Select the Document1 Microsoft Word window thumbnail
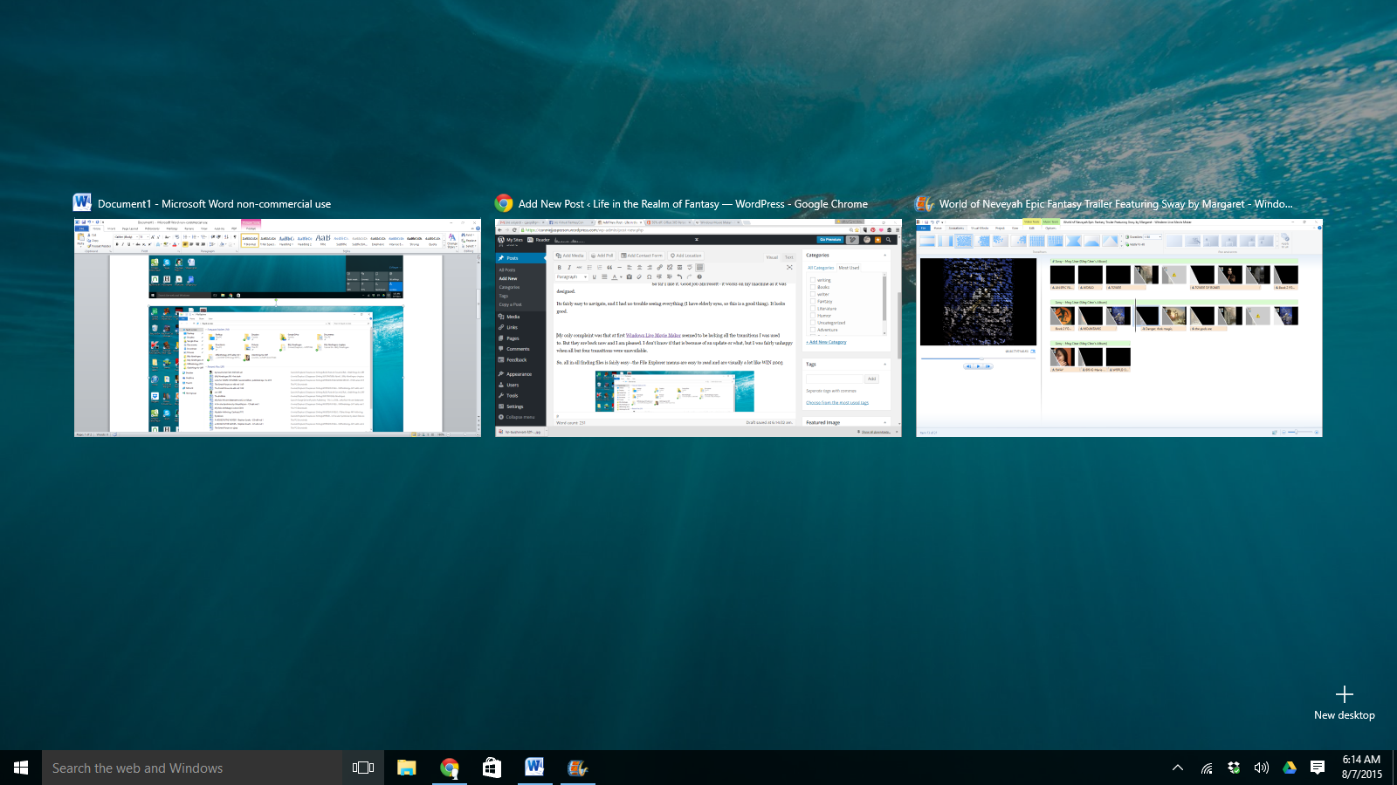This screenshot has height=785, width=1397. click(277, 328)
